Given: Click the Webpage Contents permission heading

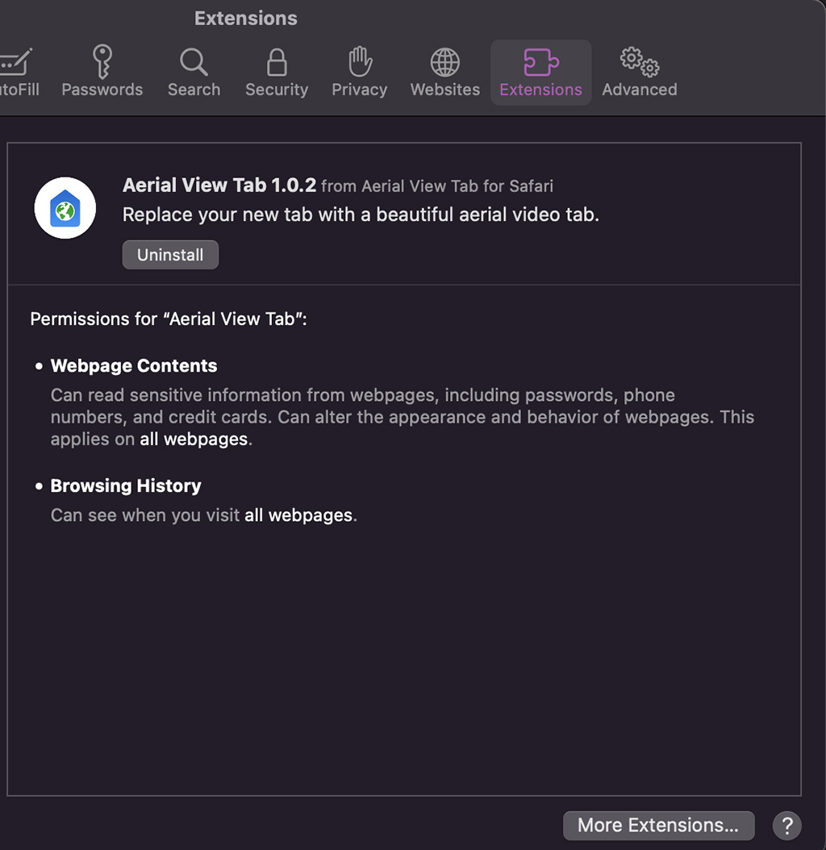Looking at the screenshot, I should (133, 366).
